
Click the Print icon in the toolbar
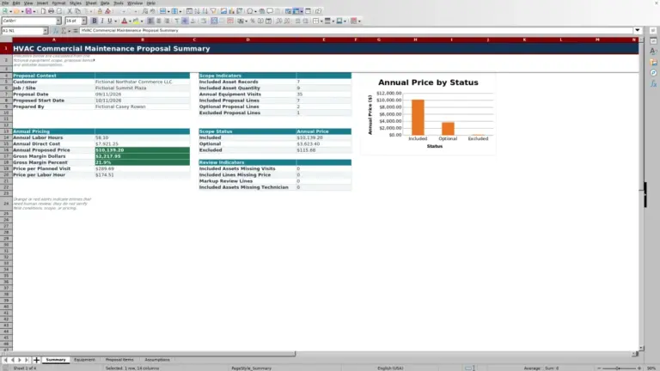pos(51,11)
